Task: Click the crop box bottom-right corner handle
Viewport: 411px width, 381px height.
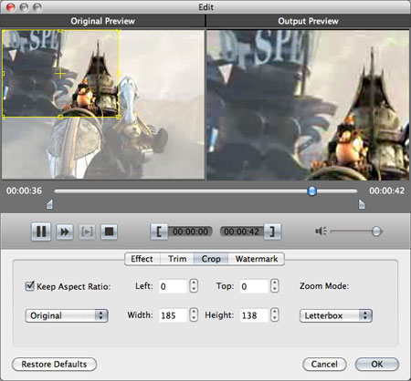Action: 119,117
